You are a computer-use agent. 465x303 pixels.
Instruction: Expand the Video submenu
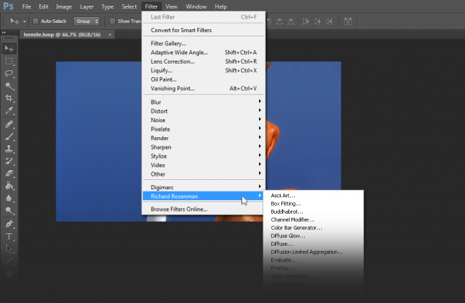tap(204, 165)
